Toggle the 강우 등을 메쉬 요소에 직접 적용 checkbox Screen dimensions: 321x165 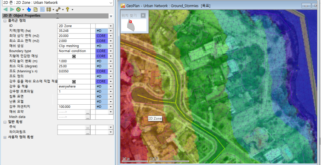pyautogui.click(x=74, y=81)
